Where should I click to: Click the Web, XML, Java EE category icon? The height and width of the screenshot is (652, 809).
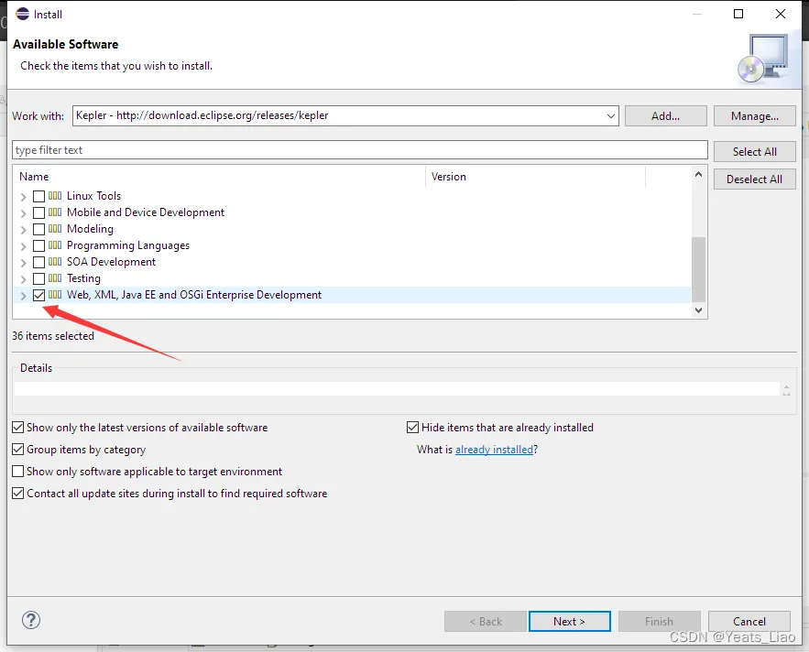pos(55,295)
